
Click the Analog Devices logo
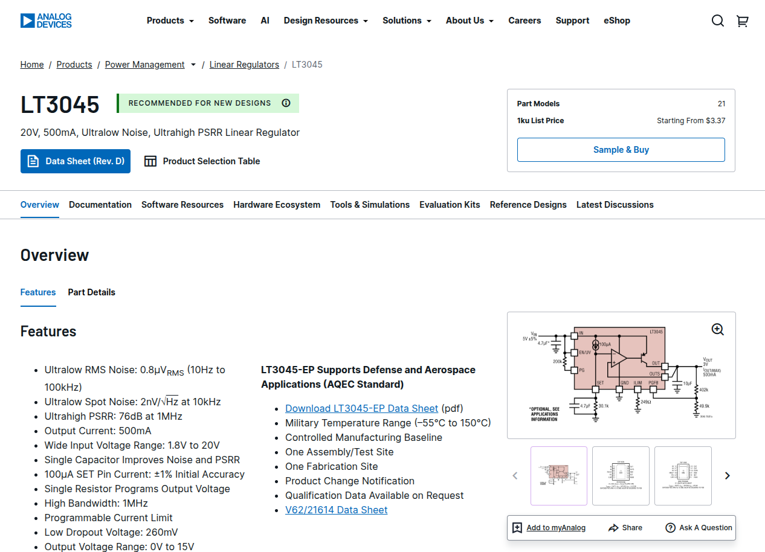(x=46, y=21)
